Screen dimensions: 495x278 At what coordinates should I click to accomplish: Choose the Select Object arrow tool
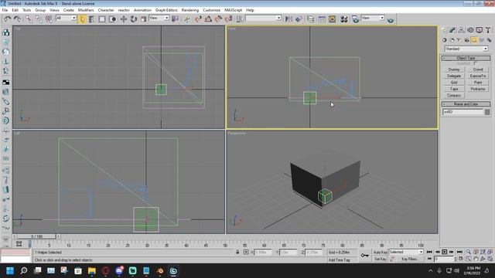tap(83, 19)
